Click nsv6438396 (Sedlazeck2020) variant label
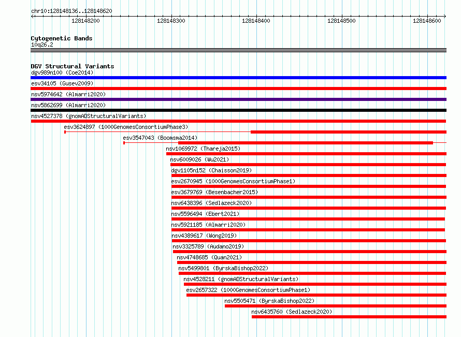Screen dimensions: 461x337 (211, 203)
